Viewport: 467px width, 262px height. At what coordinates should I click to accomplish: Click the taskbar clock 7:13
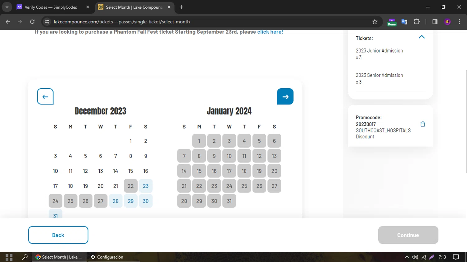coord(442,257)
